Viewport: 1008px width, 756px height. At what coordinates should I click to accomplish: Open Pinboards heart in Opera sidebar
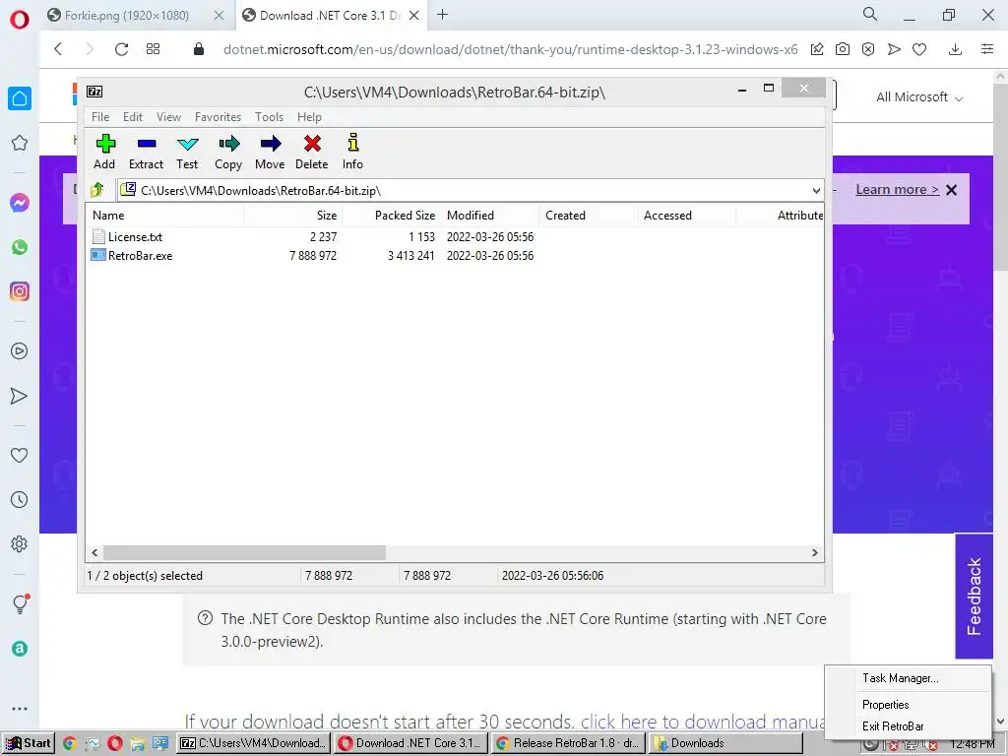(20, 455)
